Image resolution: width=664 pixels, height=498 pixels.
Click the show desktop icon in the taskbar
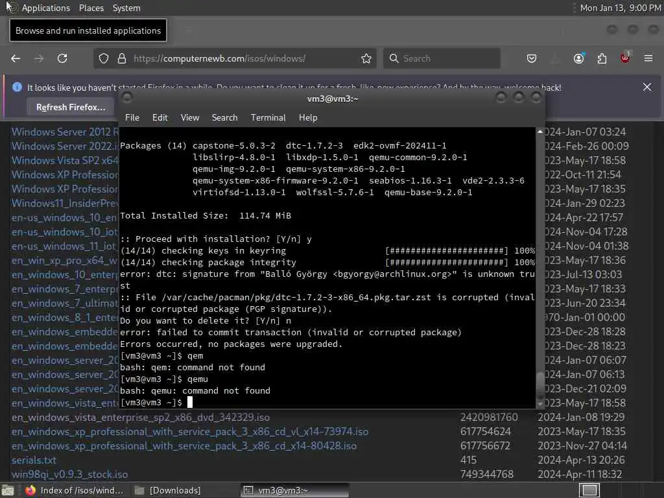[8, 491]
